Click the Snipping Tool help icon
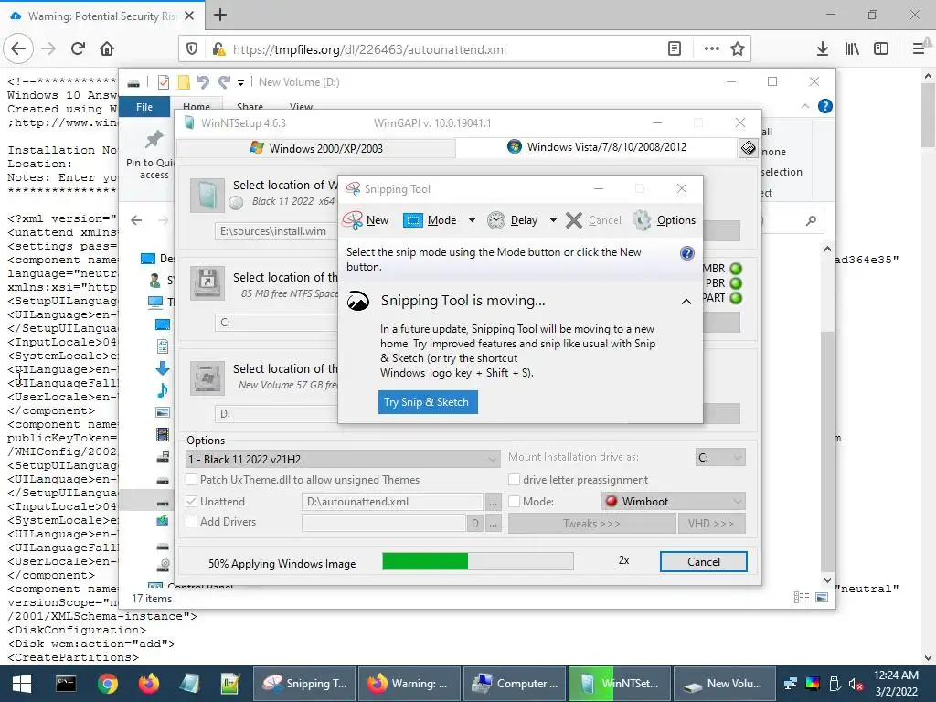936x702 pixels. [687, 253]
